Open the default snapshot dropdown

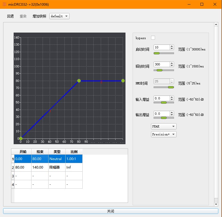tap(59, 16)
